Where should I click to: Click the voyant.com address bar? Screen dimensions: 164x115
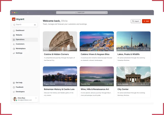tap(82, 12)
